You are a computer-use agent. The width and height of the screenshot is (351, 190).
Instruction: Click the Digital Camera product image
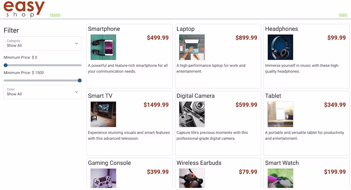click(x=191, y=114)
